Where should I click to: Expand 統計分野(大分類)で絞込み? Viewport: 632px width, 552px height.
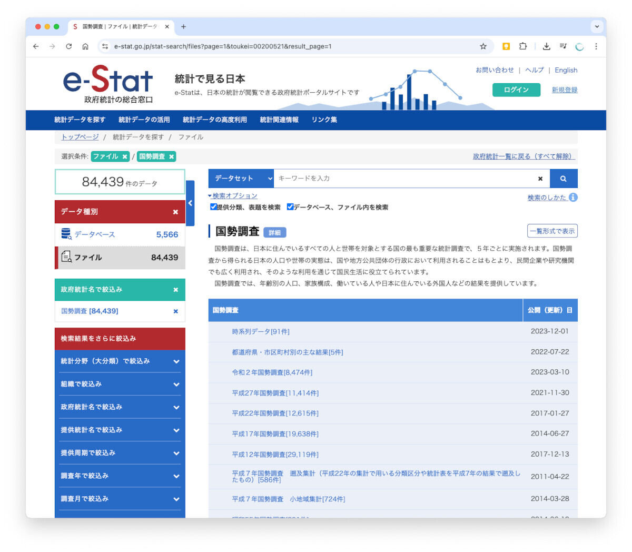pos(120,361)
